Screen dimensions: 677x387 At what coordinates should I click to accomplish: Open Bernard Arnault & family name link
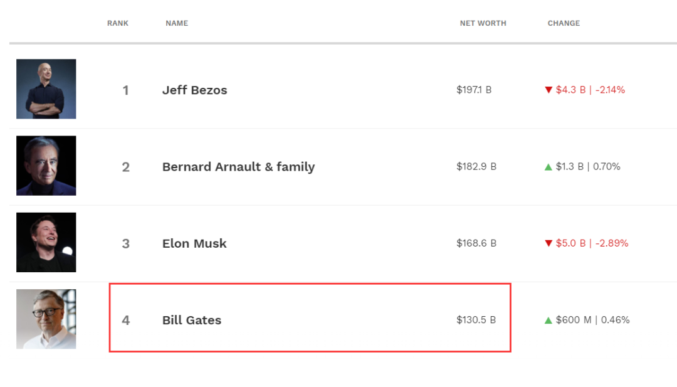click(x=238, y=167)
